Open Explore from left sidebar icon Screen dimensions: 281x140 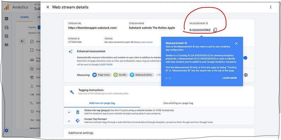coord(6,27)
